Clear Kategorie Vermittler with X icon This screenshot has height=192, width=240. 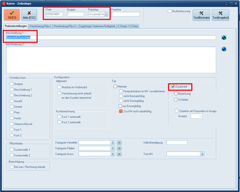coord(119,143)
